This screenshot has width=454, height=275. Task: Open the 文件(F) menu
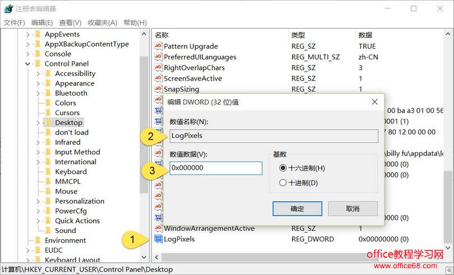tap(14, 22)
